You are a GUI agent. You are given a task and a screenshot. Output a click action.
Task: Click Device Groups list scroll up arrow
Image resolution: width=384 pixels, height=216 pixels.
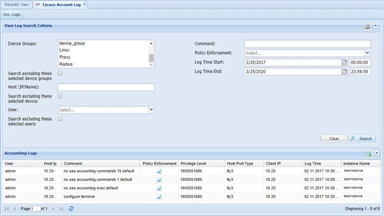point(151,43)
